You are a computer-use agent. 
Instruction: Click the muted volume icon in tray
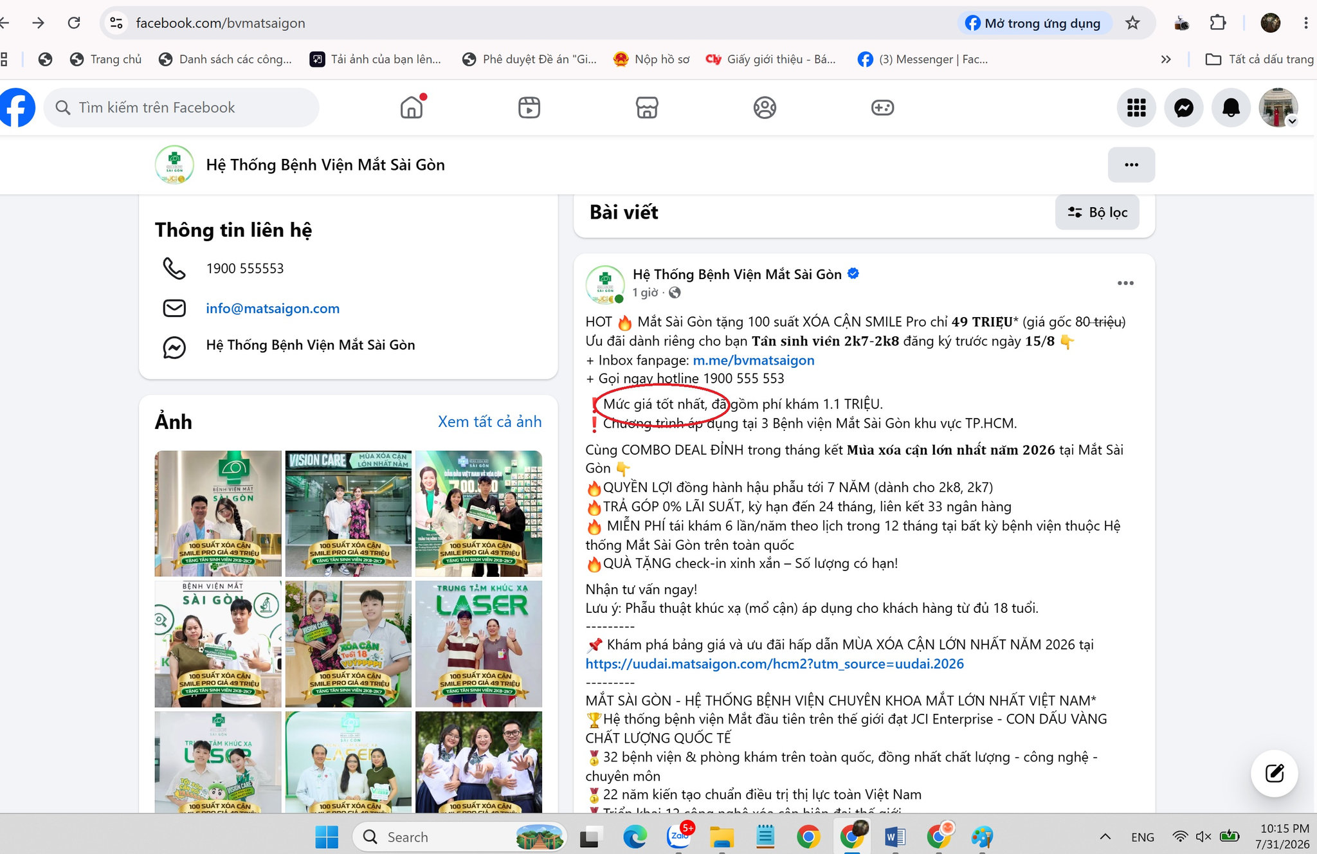1203,837
